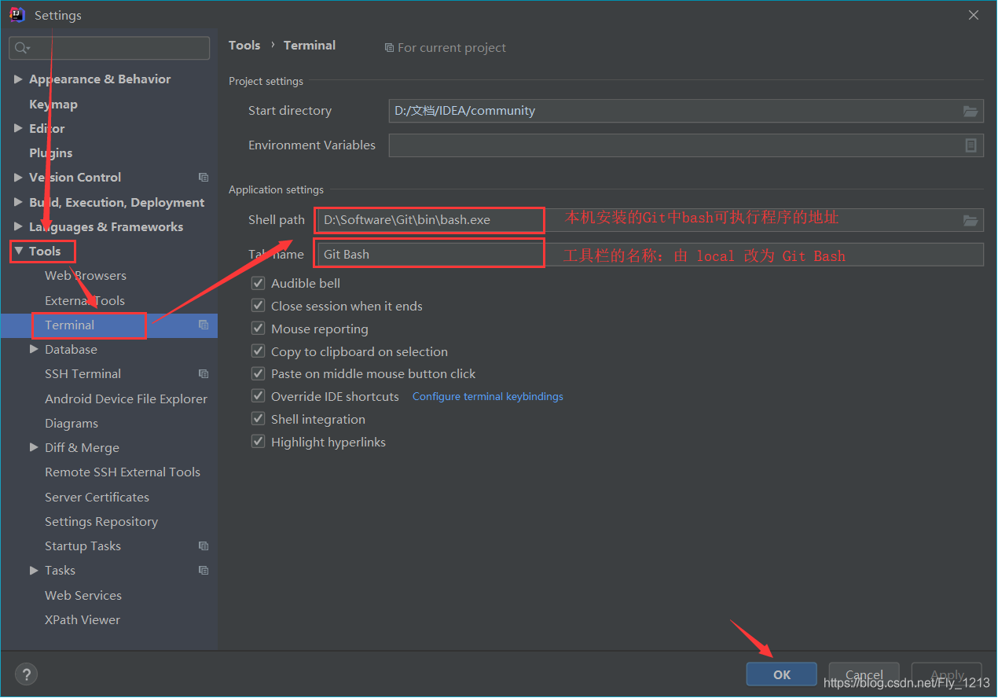
Task: Click the project-level icon beside Terminal
Action: click(x=204, y=325)
